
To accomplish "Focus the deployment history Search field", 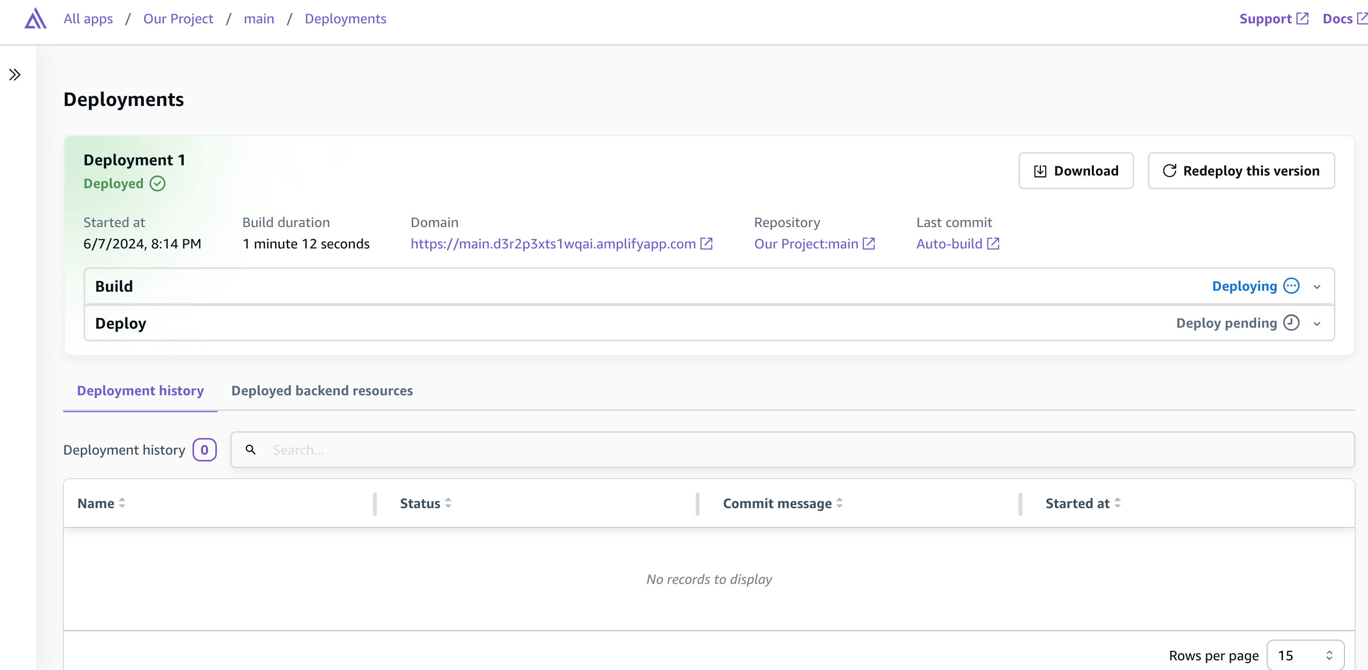I will (792, 449).
